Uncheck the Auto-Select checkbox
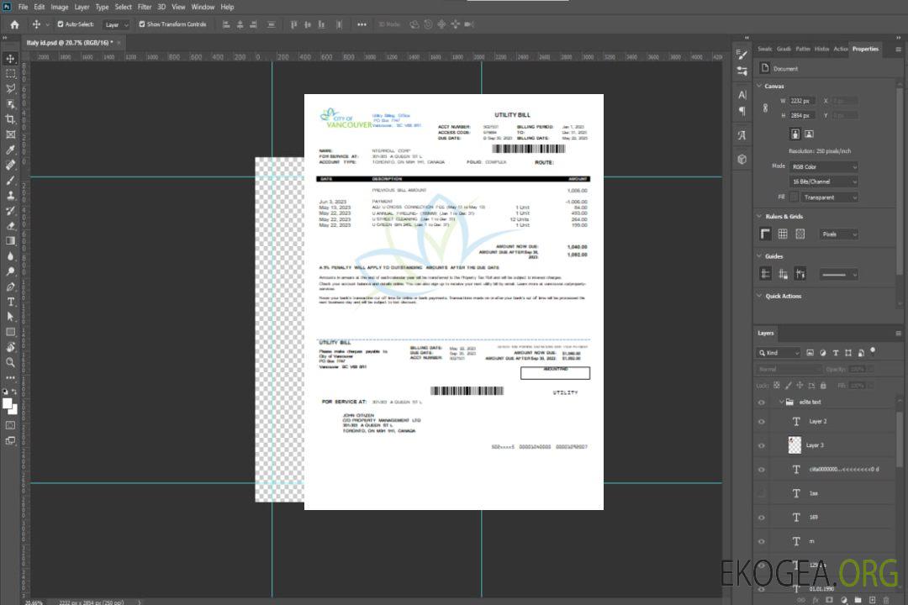This screenshot has width=908, height=605. 60,24
